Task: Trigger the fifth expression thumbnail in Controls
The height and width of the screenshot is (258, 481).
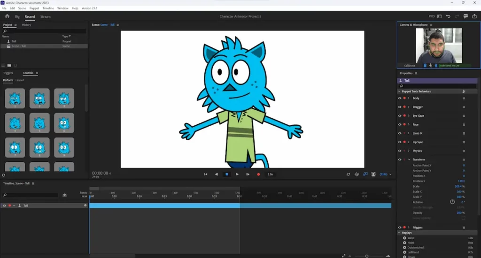Action: pyautogui.click(x=39, y=123)
